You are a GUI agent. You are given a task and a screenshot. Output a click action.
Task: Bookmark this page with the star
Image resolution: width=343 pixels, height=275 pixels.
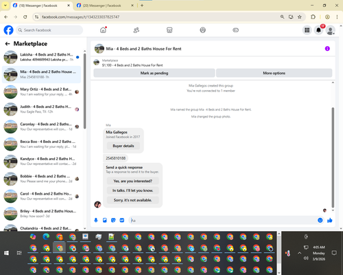(300, 16)
